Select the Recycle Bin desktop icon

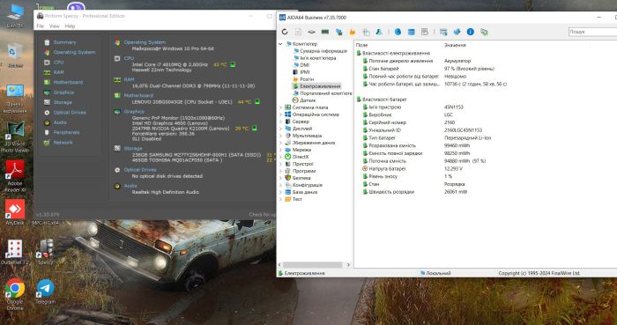[15, 55]
